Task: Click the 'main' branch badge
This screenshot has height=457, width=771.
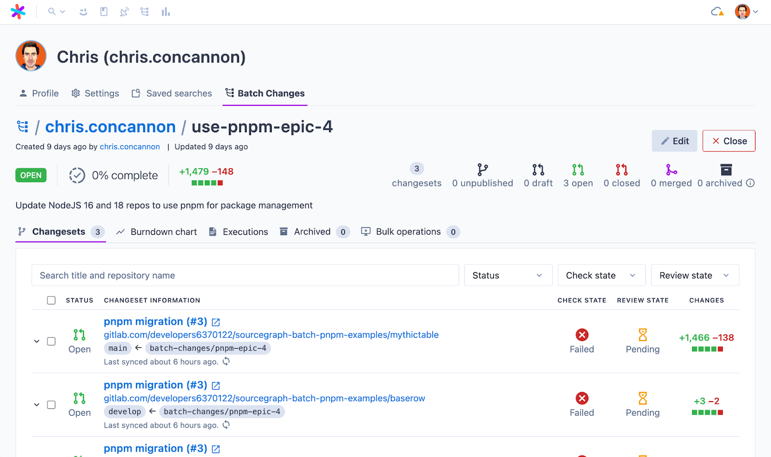Action: coord(118,348)
